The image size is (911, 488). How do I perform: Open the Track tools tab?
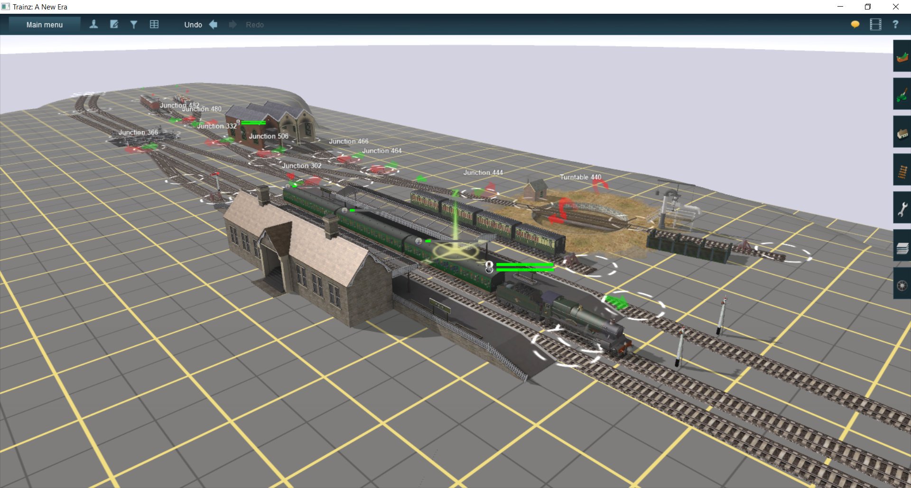902,170
